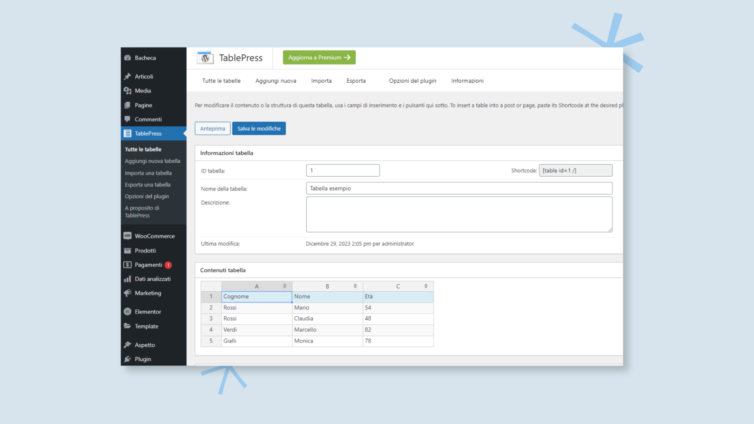Click the Commenti speech bubble icon
The width and height of the screenshot is (754, 424).
point(128,119)
